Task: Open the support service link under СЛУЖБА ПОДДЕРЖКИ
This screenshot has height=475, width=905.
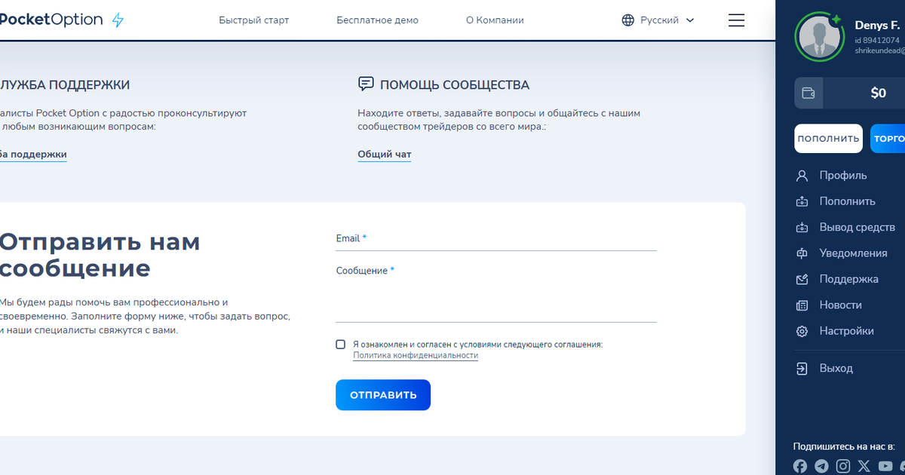Action: click(x=33, y=155)
